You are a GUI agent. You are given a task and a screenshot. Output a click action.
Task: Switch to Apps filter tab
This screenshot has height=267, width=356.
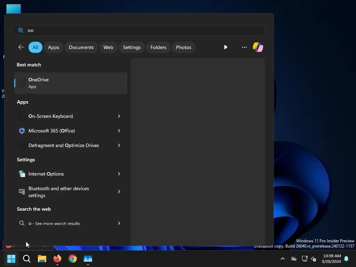[x=54, y=47]
